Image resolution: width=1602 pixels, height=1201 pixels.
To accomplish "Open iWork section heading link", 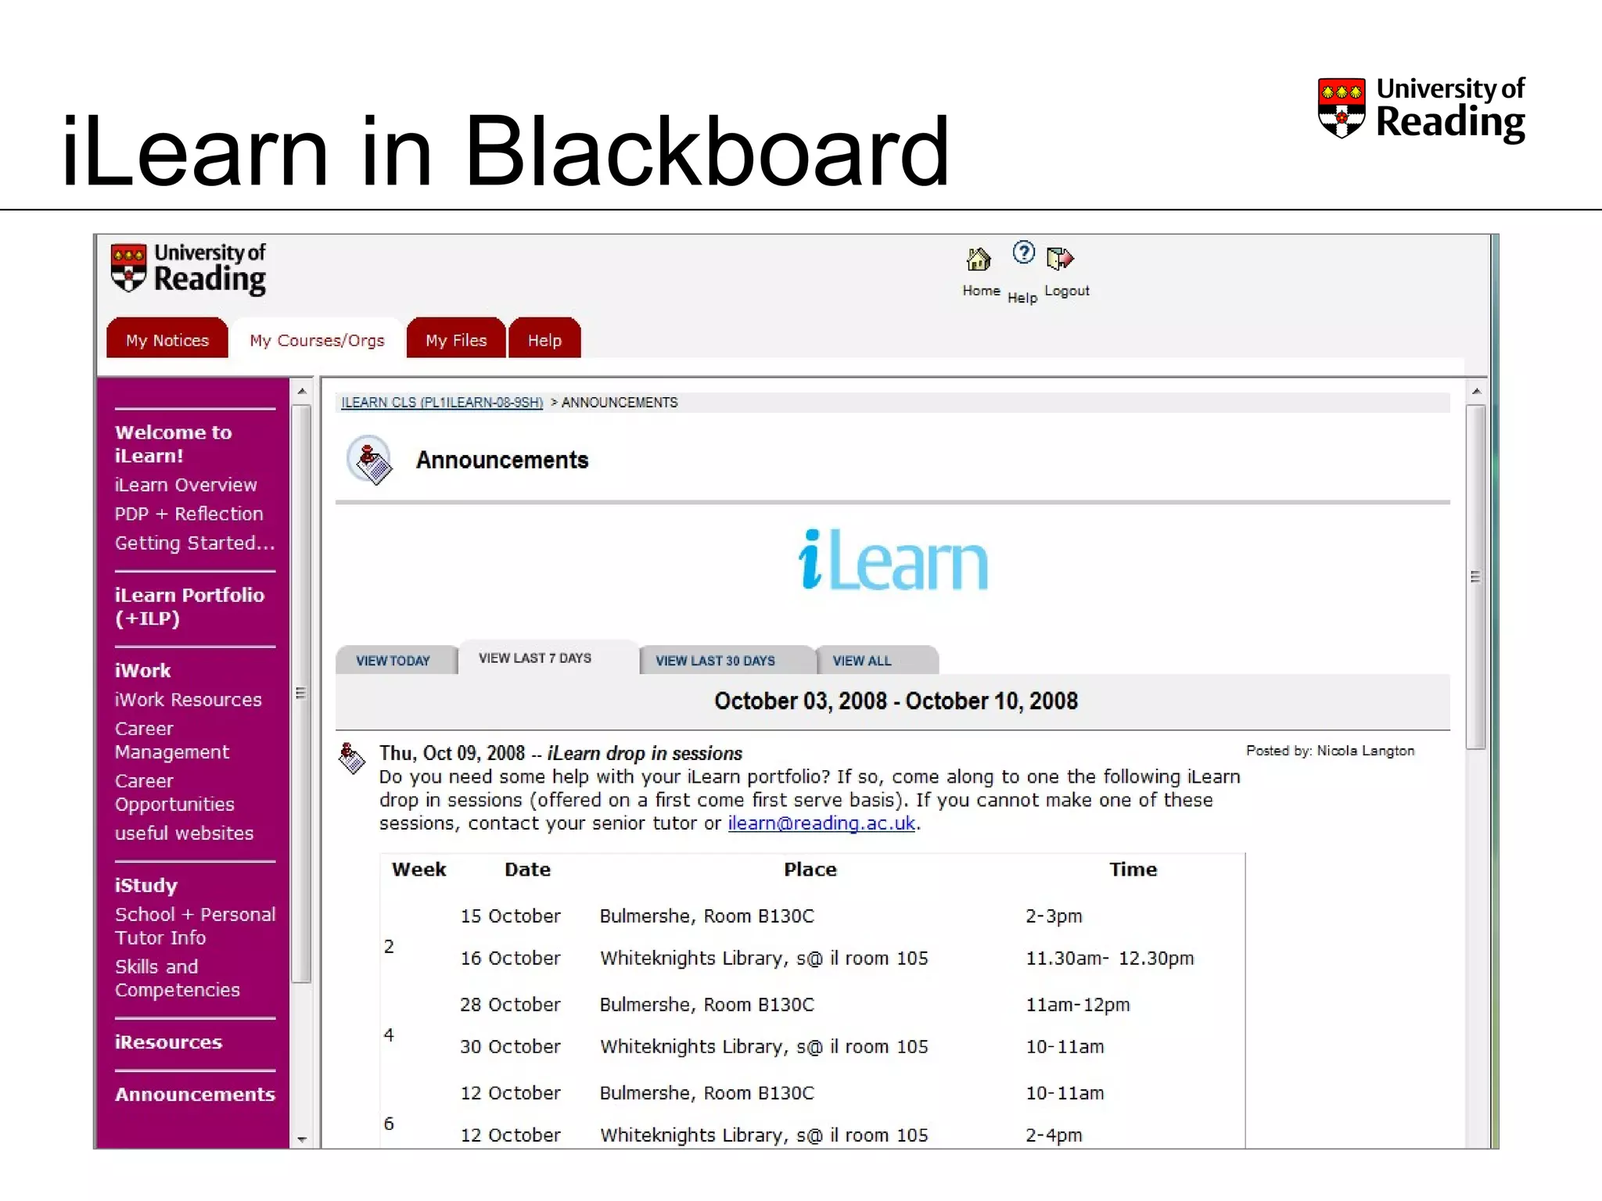I will pos(142,671).
